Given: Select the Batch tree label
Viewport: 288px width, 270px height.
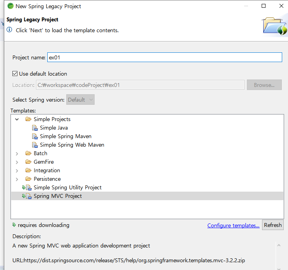Looking at the screenshot, I should click(40, 153).
